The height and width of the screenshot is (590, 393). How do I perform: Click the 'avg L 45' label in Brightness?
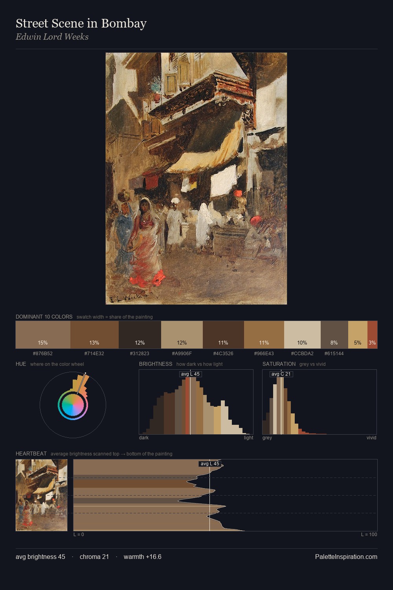(190, 374)
